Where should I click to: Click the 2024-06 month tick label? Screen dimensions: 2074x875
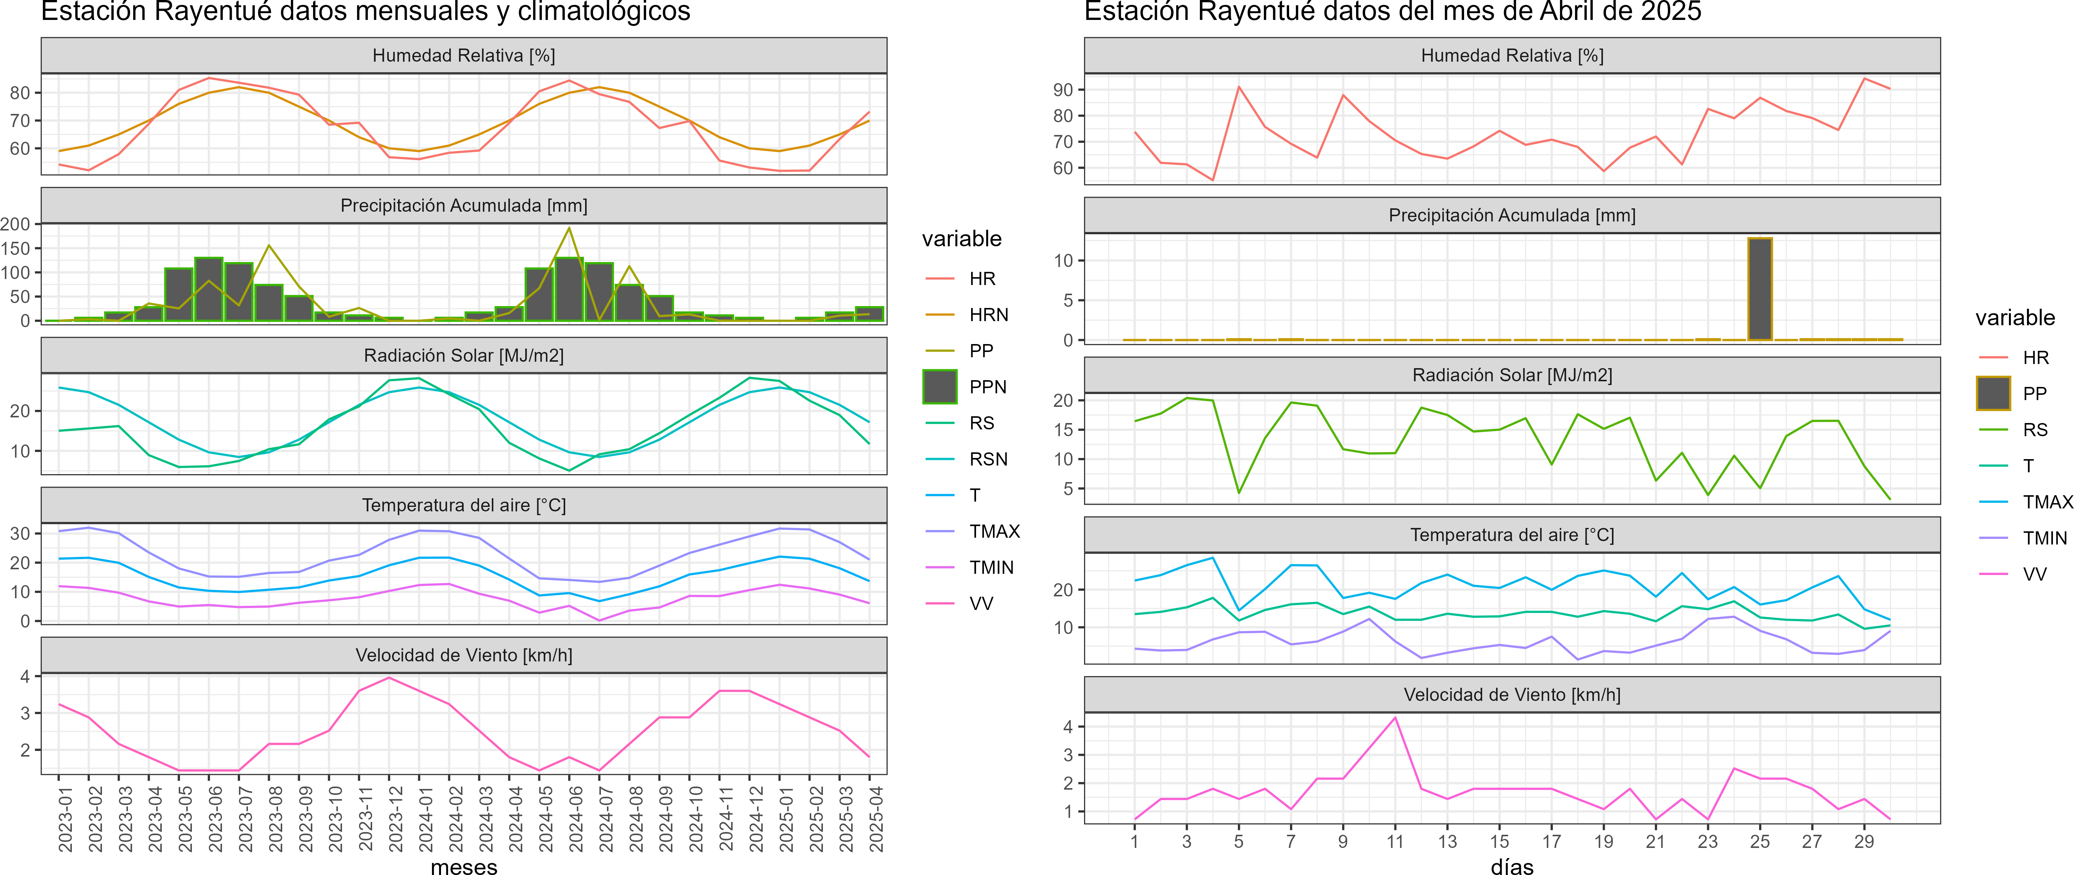click(x=576, y=819)
